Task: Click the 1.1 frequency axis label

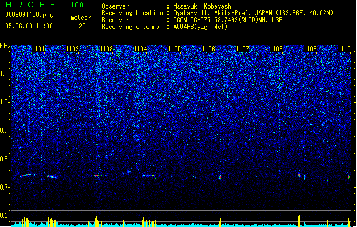Action: coord(5,74)
